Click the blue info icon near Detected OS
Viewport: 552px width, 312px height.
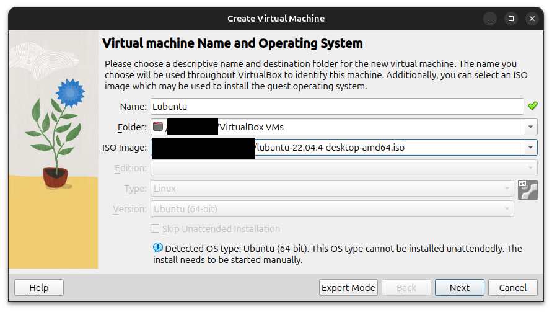pos(158,248)
